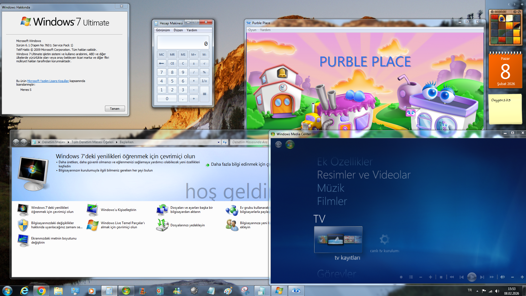Image resolution: width=526 pixels, height=296 pixels.
Task: Switch to the Purble Place taskbar button
Action: (296, 291)
